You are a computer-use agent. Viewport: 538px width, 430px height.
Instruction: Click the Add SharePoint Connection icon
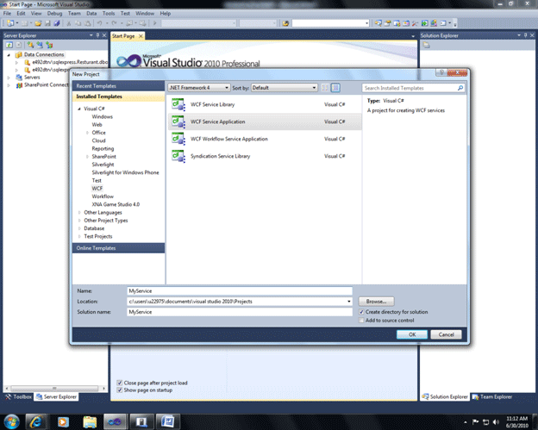49,45
